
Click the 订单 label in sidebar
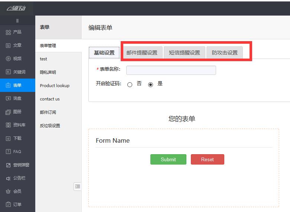[x=17, y=205]
